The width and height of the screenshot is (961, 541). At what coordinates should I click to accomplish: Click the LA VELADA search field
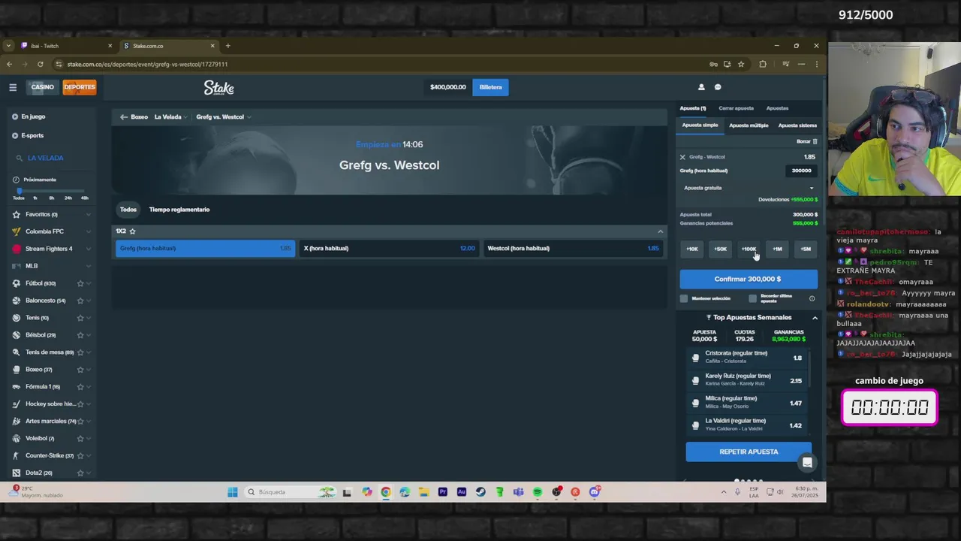click(x=53, y=158)
